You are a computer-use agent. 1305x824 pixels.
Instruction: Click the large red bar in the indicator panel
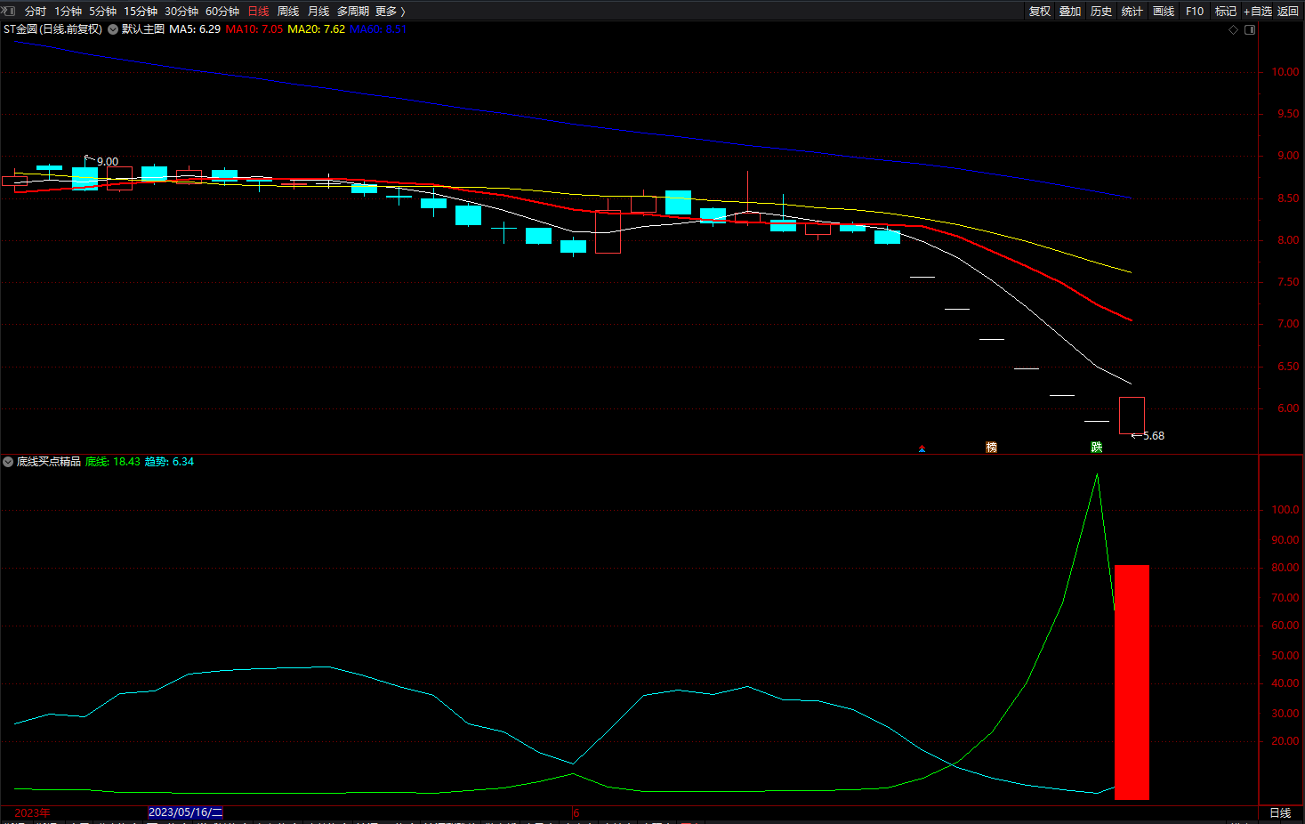click(1132, 682)
